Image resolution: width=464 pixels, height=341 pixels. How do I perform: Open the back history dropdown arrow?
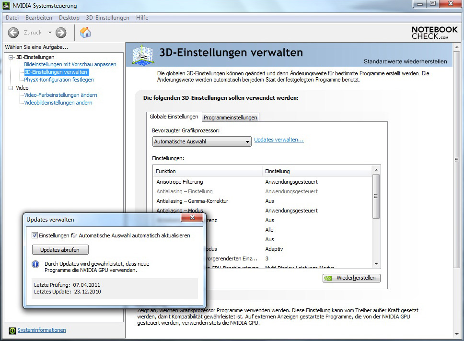[50, 33]
